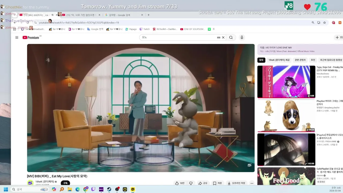Open the IRLToolkit Dashboard bookmark
343x193 pixels.
click(165, 29)
